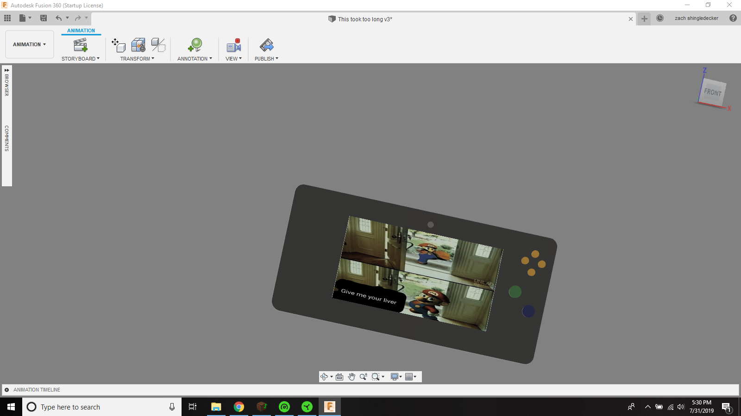
Task: Create a new storyboard with clapperboard icon
Action: tap(81, 45)
